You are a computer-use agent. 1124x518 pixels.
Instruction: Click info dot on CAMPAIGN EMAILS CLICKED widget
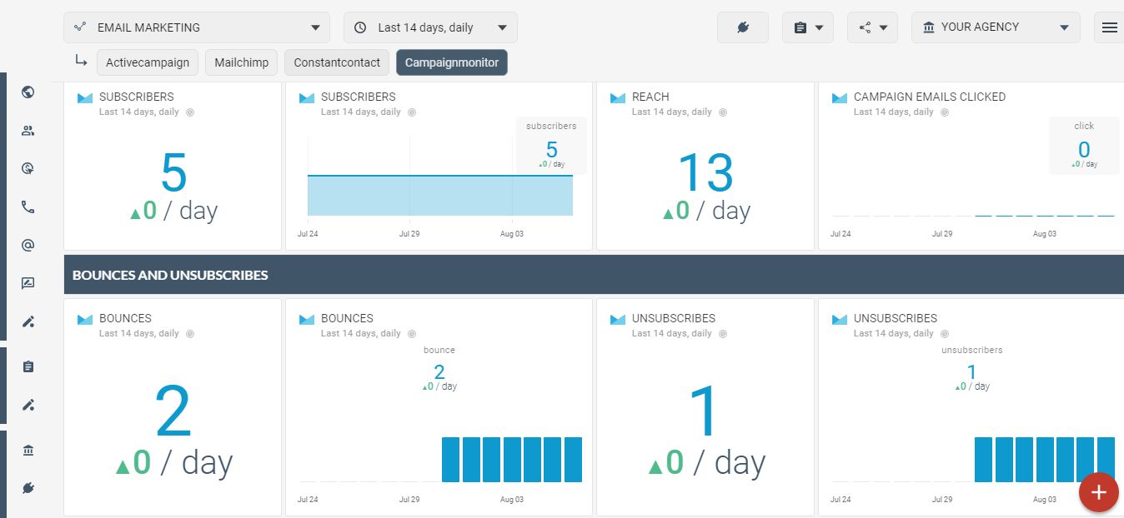[945, 112]
